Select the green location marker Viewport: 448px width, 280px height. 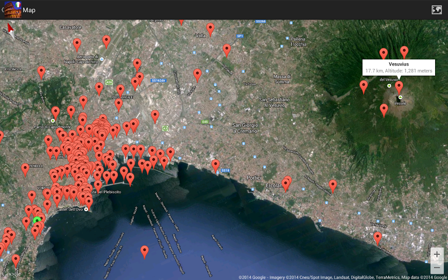(x=37, y=221)
